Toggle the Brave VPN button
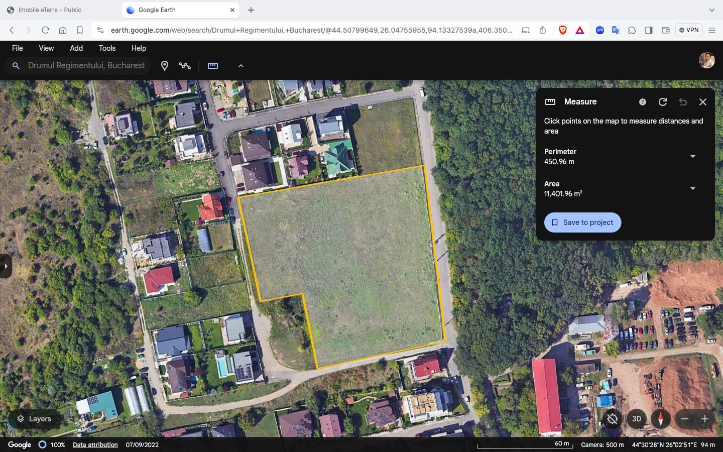Image resolution: width=723 pixels, height=452 pixels. pos(688,30)
